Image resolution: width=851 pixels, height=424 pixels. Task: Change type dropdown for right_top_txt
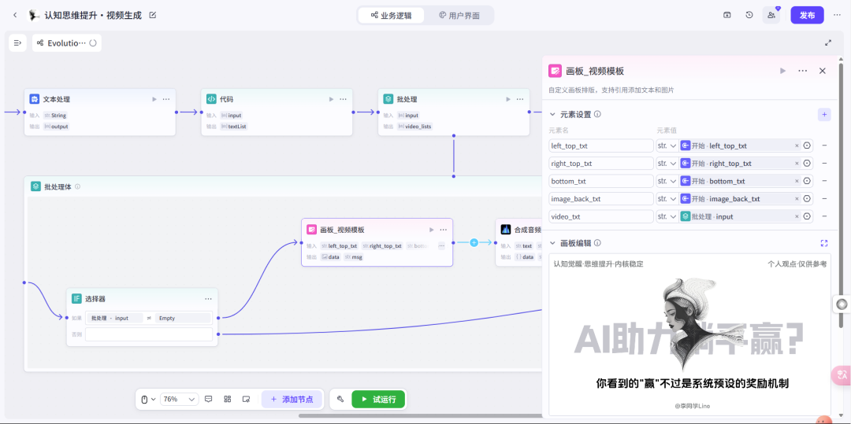coord(667,163)
